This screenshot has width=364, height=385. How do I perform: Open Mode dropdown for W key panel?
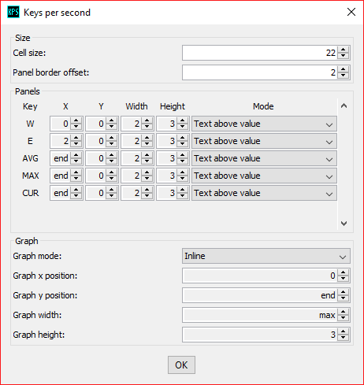tap(264, 124)
